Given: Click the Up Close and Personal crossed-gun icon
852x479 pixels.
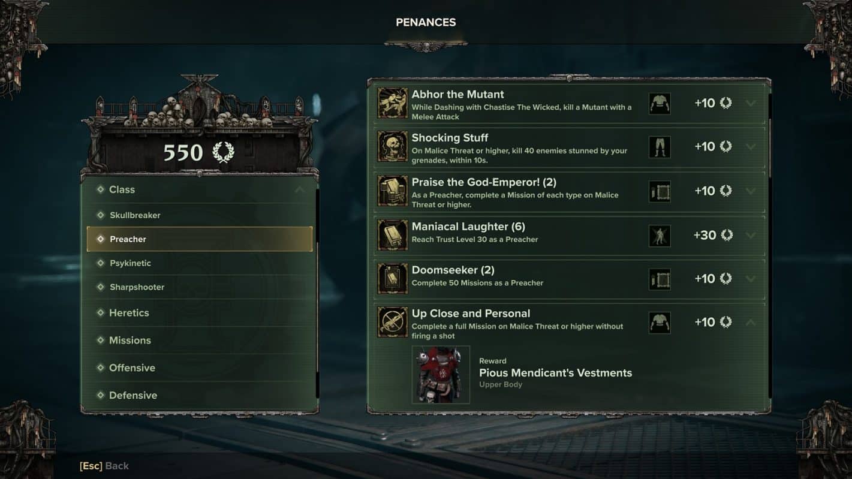Looking at the screenshot, I should click(x=392, y=323).
